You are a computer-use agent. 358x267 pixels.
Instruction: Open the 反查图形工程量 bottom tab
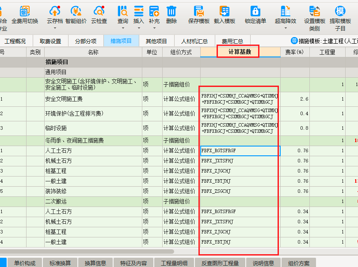click(220, 263)
